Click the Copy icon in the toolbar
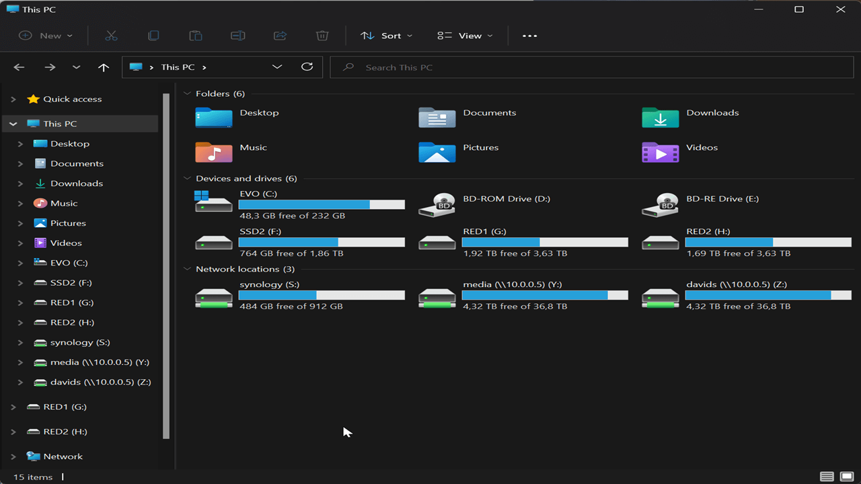This screenshot has width=861, height=484. pyautogui.click(x=153, y=35)
